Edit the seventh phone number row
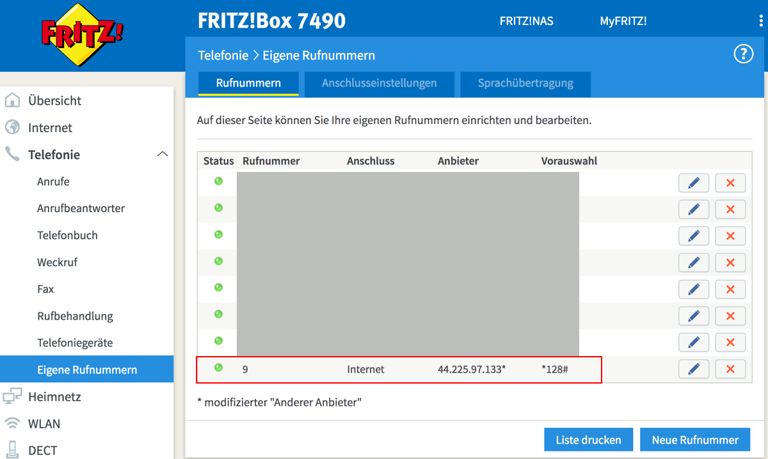 coord(694,343)
